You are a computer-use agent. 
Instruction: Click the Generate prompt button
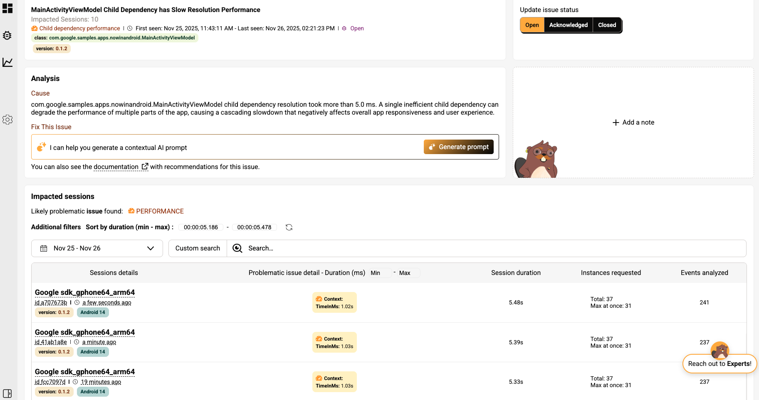458,147
